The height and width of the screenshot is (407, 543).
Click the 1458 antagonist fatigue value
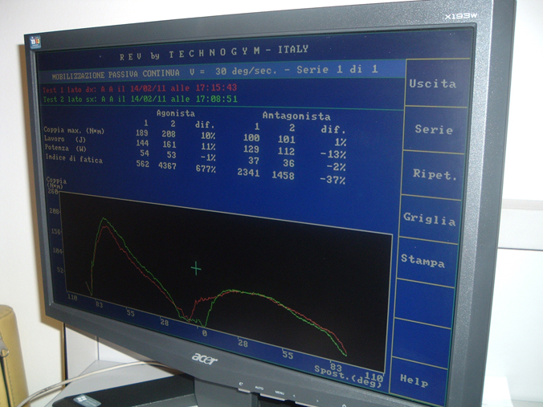(x=283, y=175)
